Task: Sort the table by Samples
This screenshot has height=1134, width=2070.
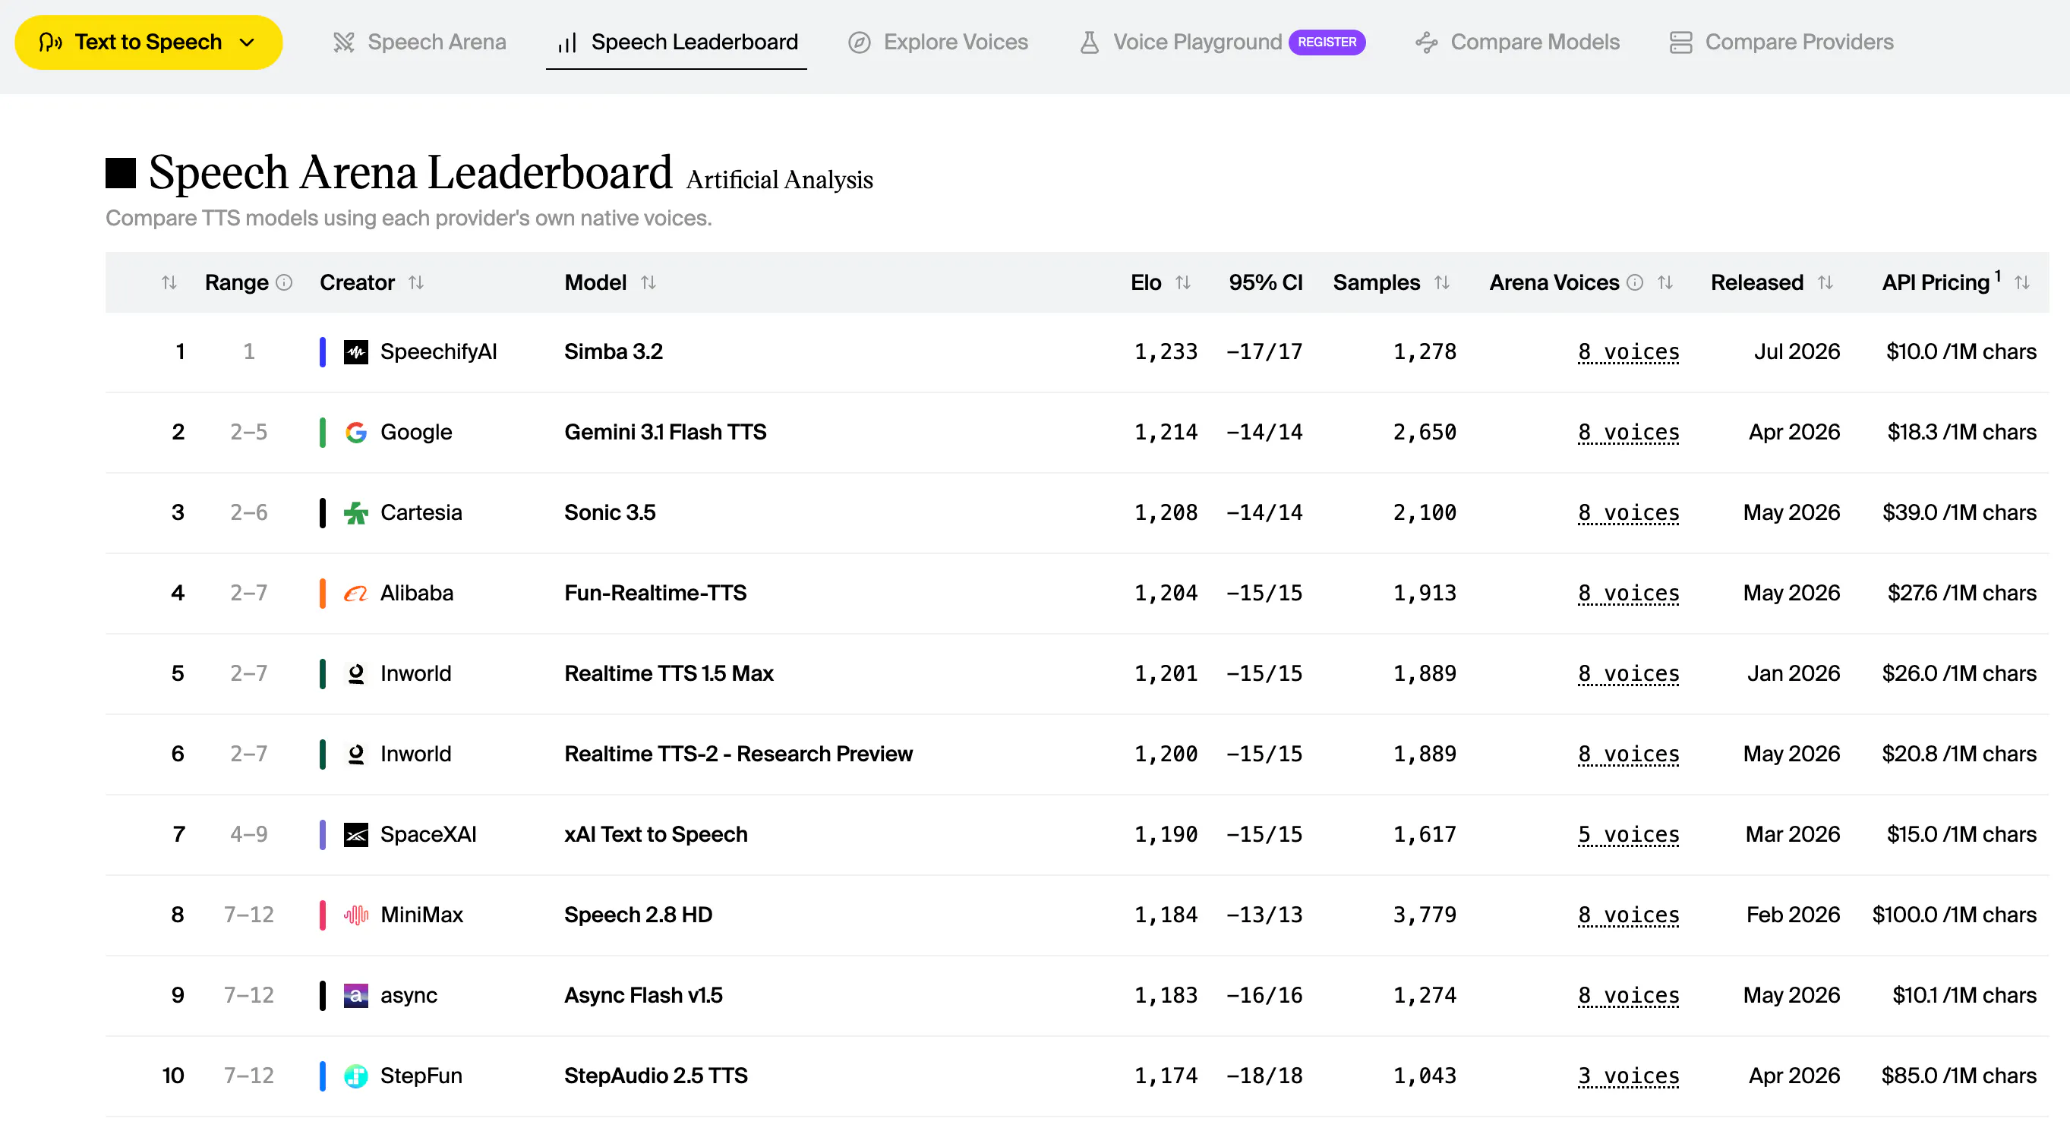Action: coord(1441,282)
